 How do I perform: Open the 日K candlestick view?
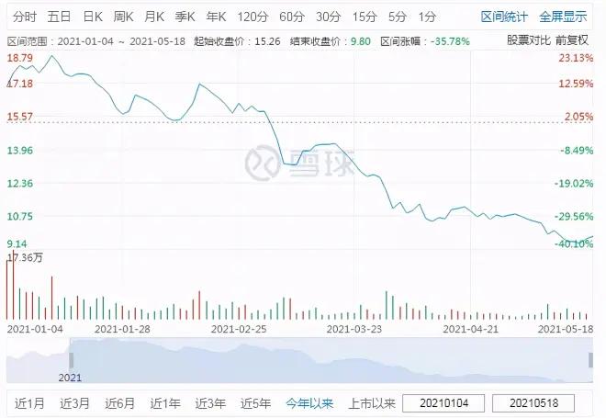tap(92, 17)
